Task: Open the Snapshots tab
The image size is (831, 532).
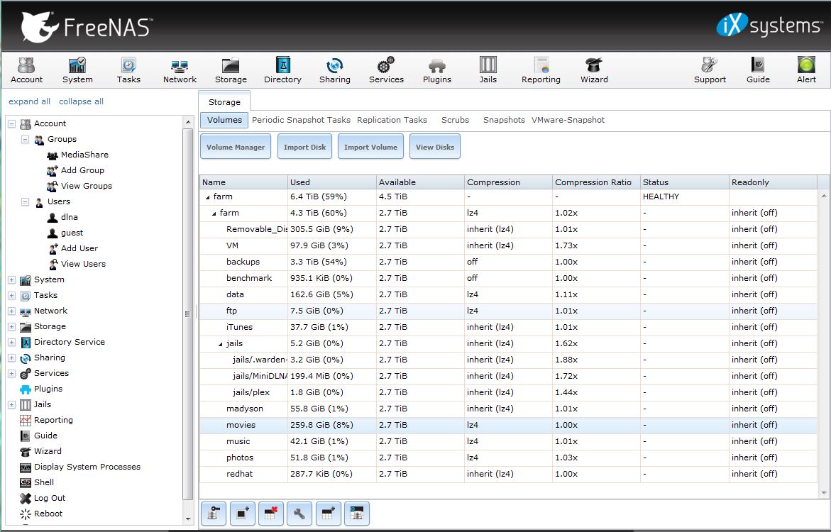Action: 504,120
